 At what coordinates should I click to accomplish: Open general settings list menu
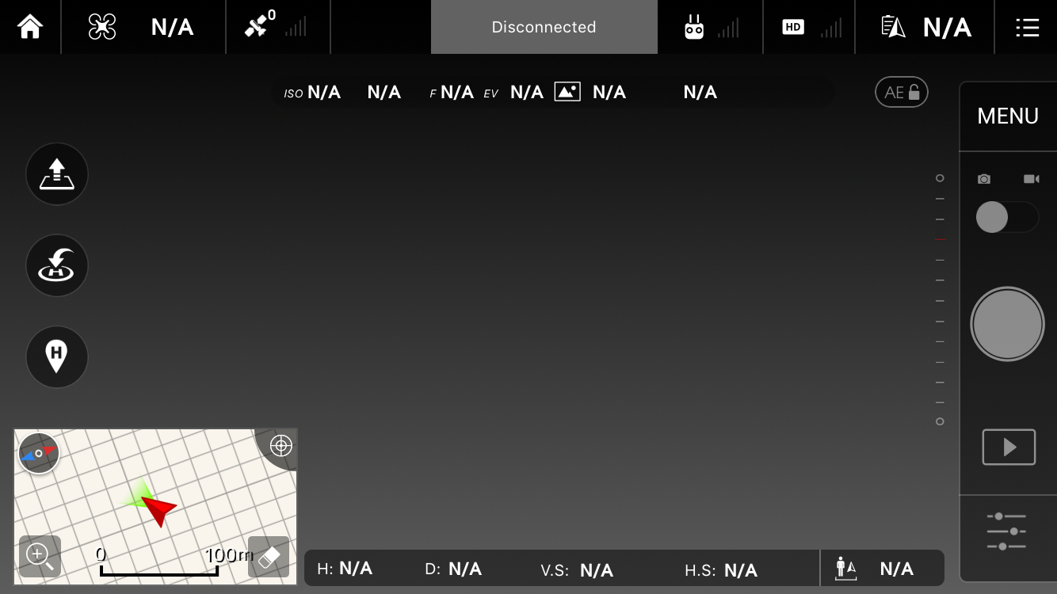[1027, 28]
